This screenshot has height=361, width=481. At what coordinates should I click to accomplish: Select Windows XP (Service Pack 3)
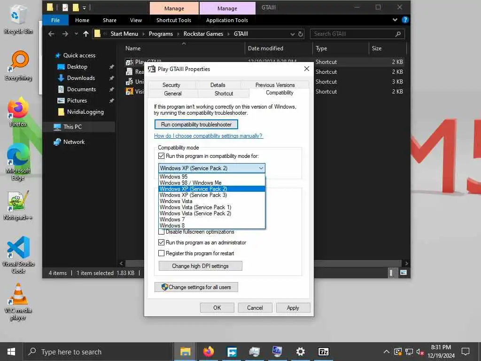click(x=212, y=195)
